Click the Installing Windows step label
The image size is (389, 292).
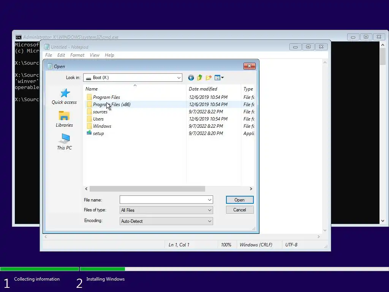(x=106, y=279)
